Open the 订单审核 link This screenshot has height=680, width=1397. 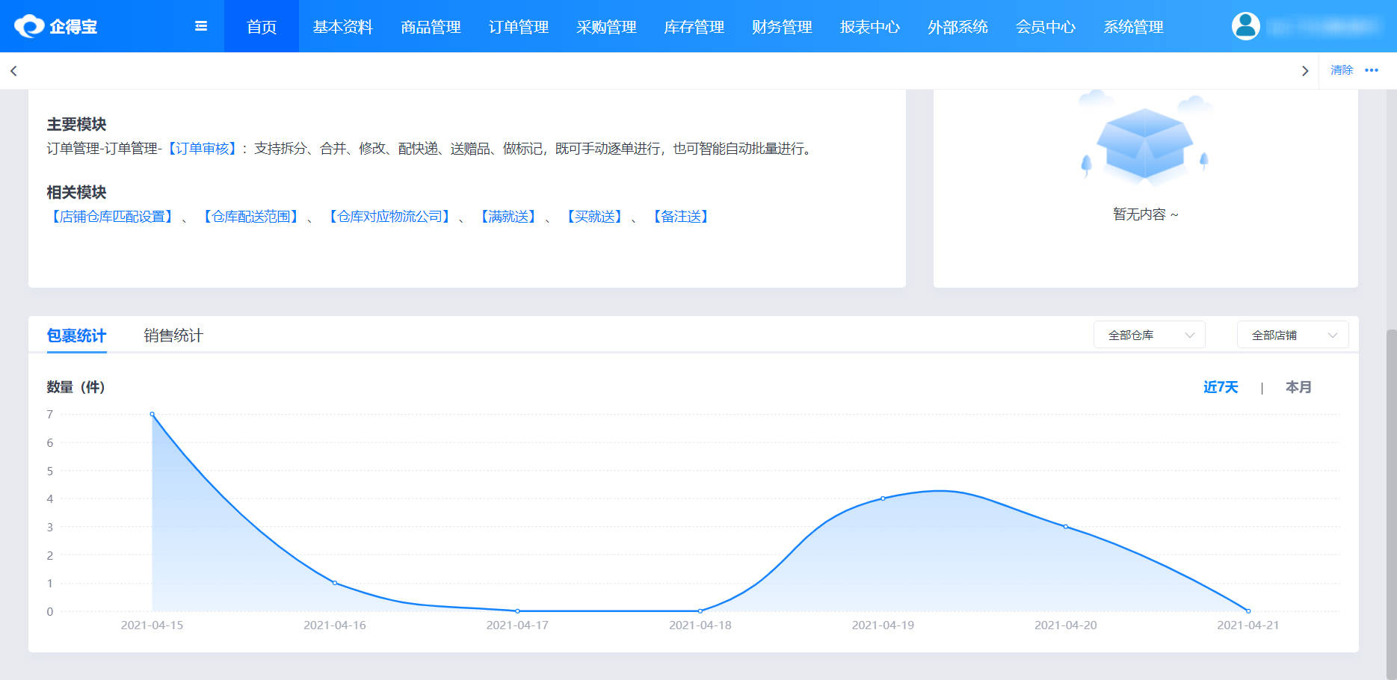202,149
